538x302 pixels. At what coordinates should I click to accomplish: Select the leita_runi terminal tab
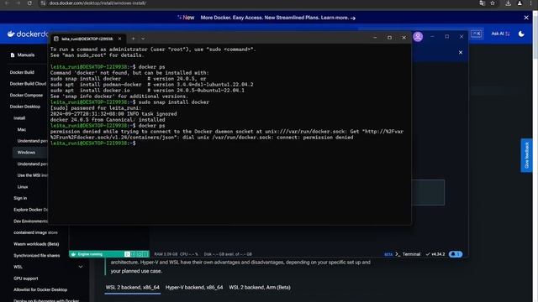point(87,39)
